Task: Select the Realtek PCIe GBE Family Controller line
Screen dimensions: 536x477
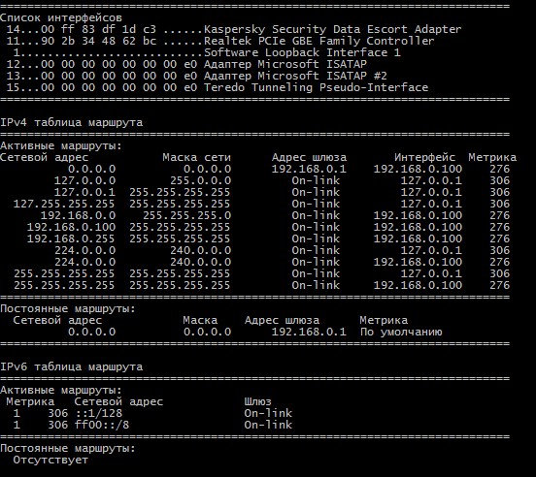Action: (220, 41)
